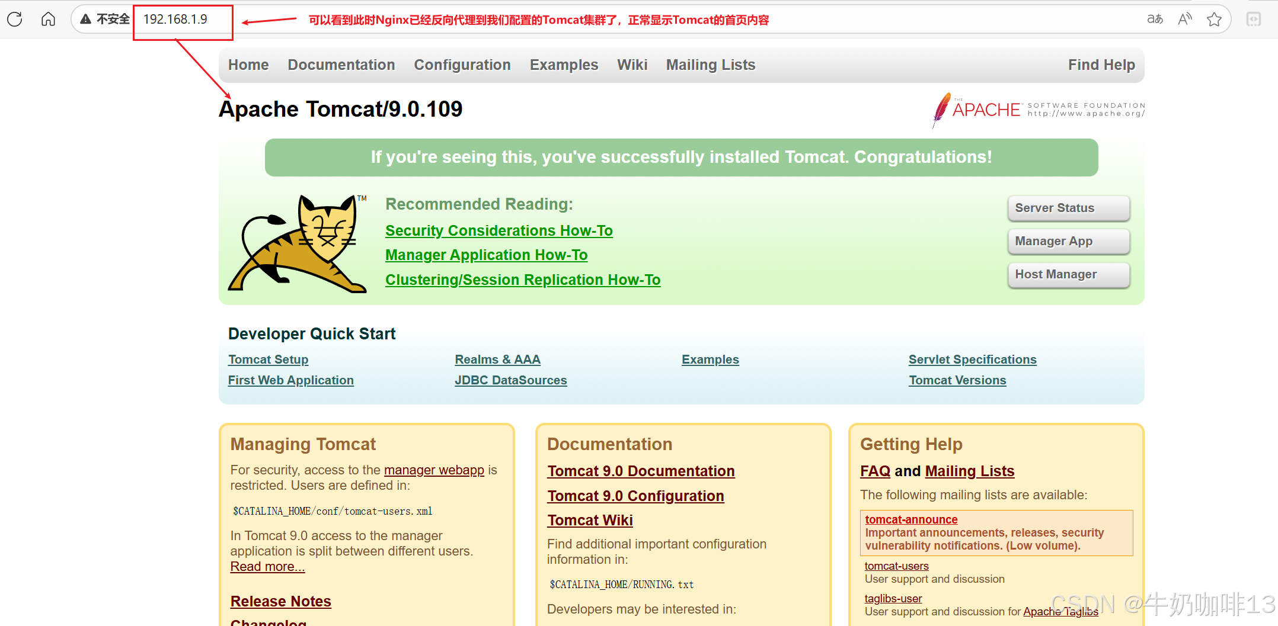Open the Servlet Specifications link
Image resolution: width=1278 pixels, height=626 pixels.
click(973, 359)
